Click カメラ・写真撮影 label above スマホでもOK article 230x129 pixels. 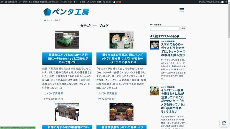tap(168, 41)
